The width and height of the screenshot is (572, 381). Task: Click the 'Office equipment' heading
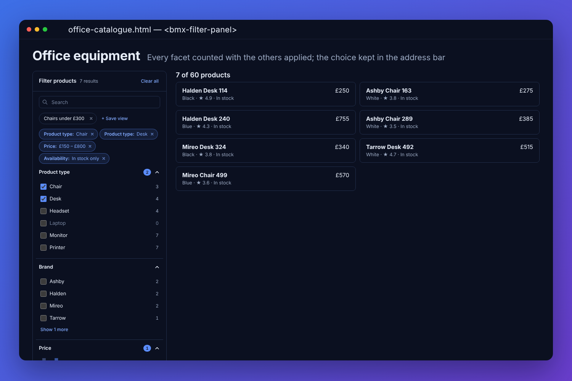tap(87, 56)
